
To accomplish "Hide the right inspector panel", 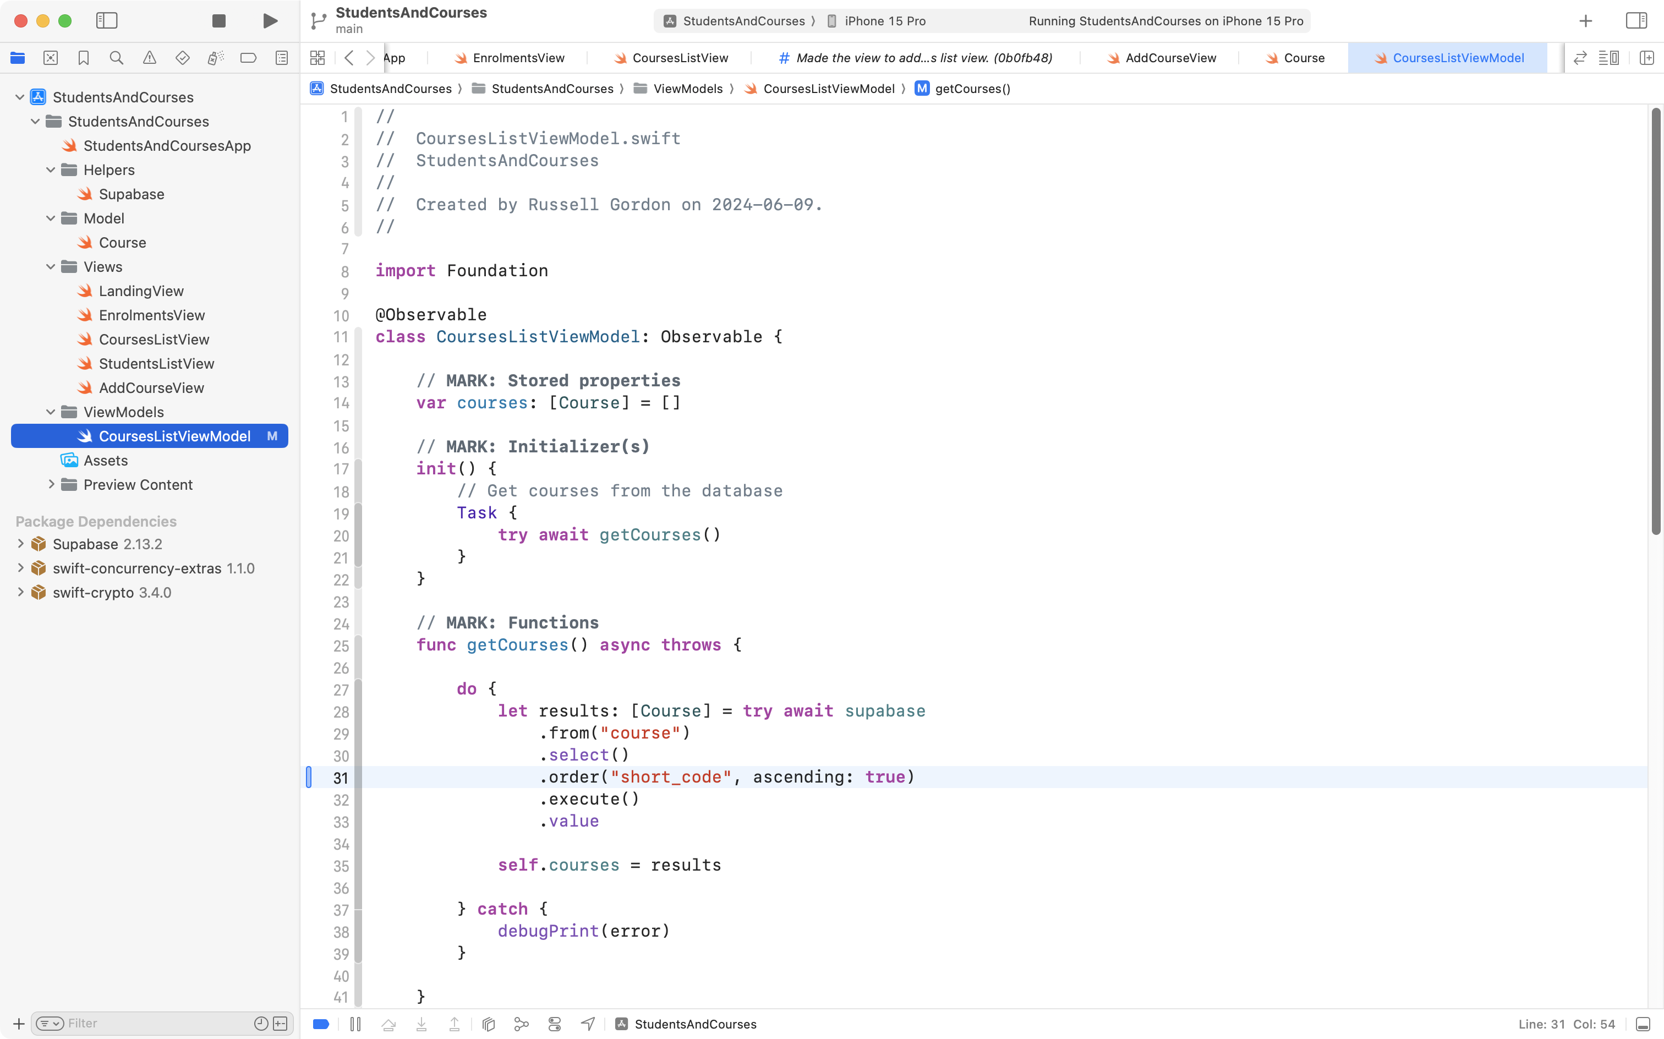I will pyautogui.click(x=1636, y=20).
